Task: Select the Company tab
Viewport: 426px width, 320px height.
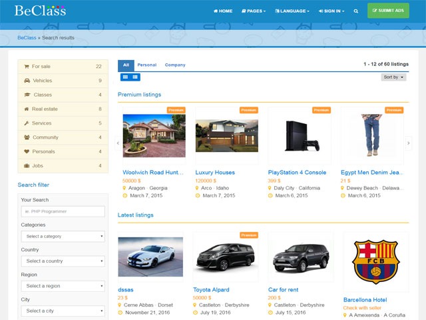Action: coord(175,65)
